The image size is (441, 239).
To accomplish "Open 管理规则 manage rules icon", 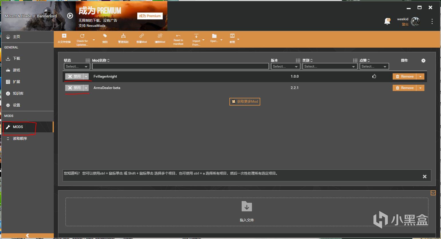I will click(x=123, y=36).
